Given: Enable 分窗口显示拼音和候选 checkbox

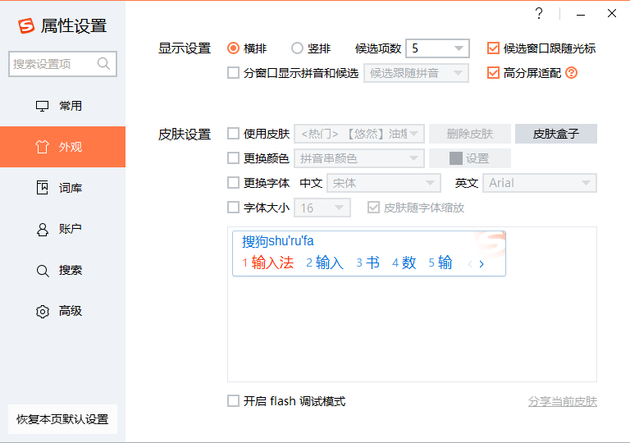Looking at the screenshot, I should click(x=234, y=73).
